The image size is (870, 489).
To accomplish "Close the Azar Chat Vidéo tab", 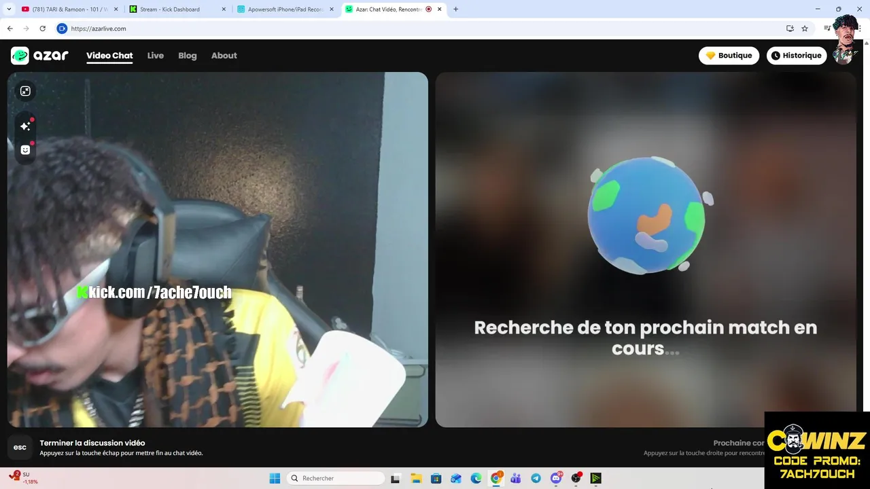I will (x=440, y=10).
